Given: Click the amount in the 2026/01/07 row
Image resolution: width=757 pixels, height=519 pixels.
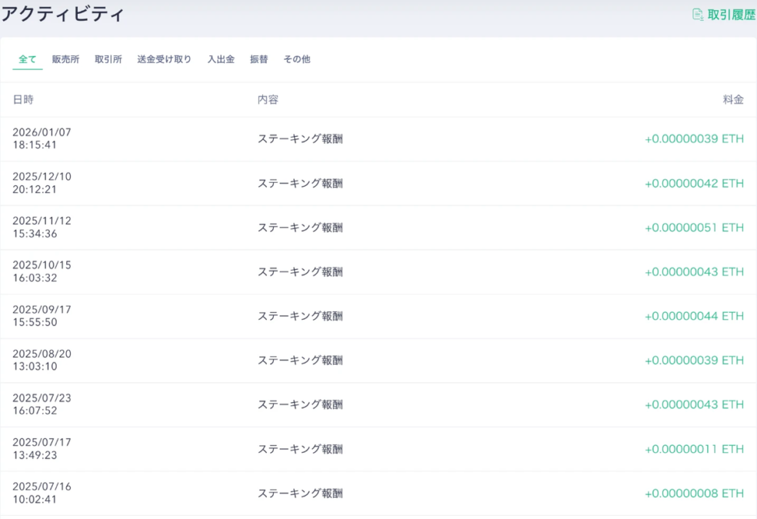Looking at the screenshot, I should [694, 139].
